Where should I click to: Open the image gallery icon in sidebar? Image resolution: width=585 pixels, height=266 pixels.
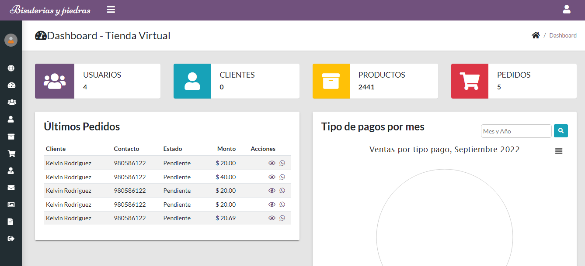click(x=11, y=205)
